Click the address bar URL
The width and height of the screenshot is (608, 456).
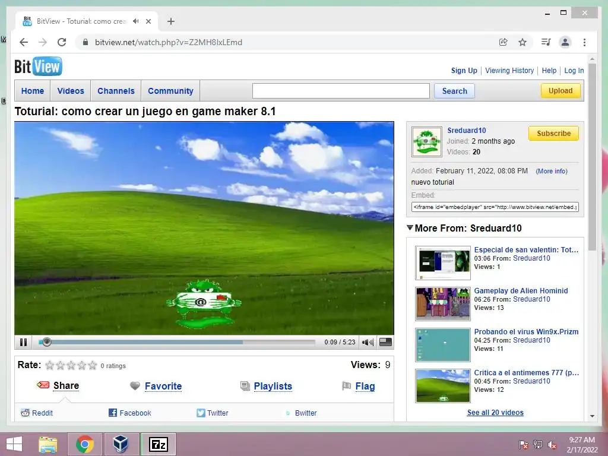[169, 42]
